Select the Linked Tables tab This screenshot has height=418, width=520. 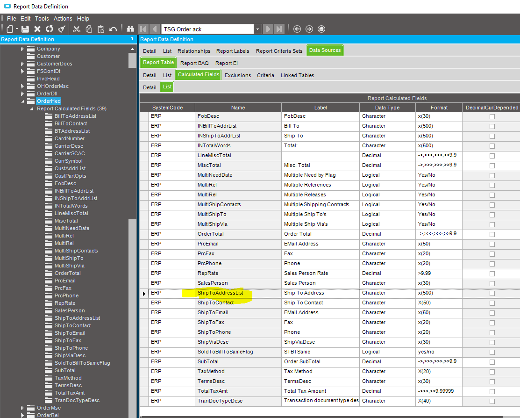(x=297, y=75)
